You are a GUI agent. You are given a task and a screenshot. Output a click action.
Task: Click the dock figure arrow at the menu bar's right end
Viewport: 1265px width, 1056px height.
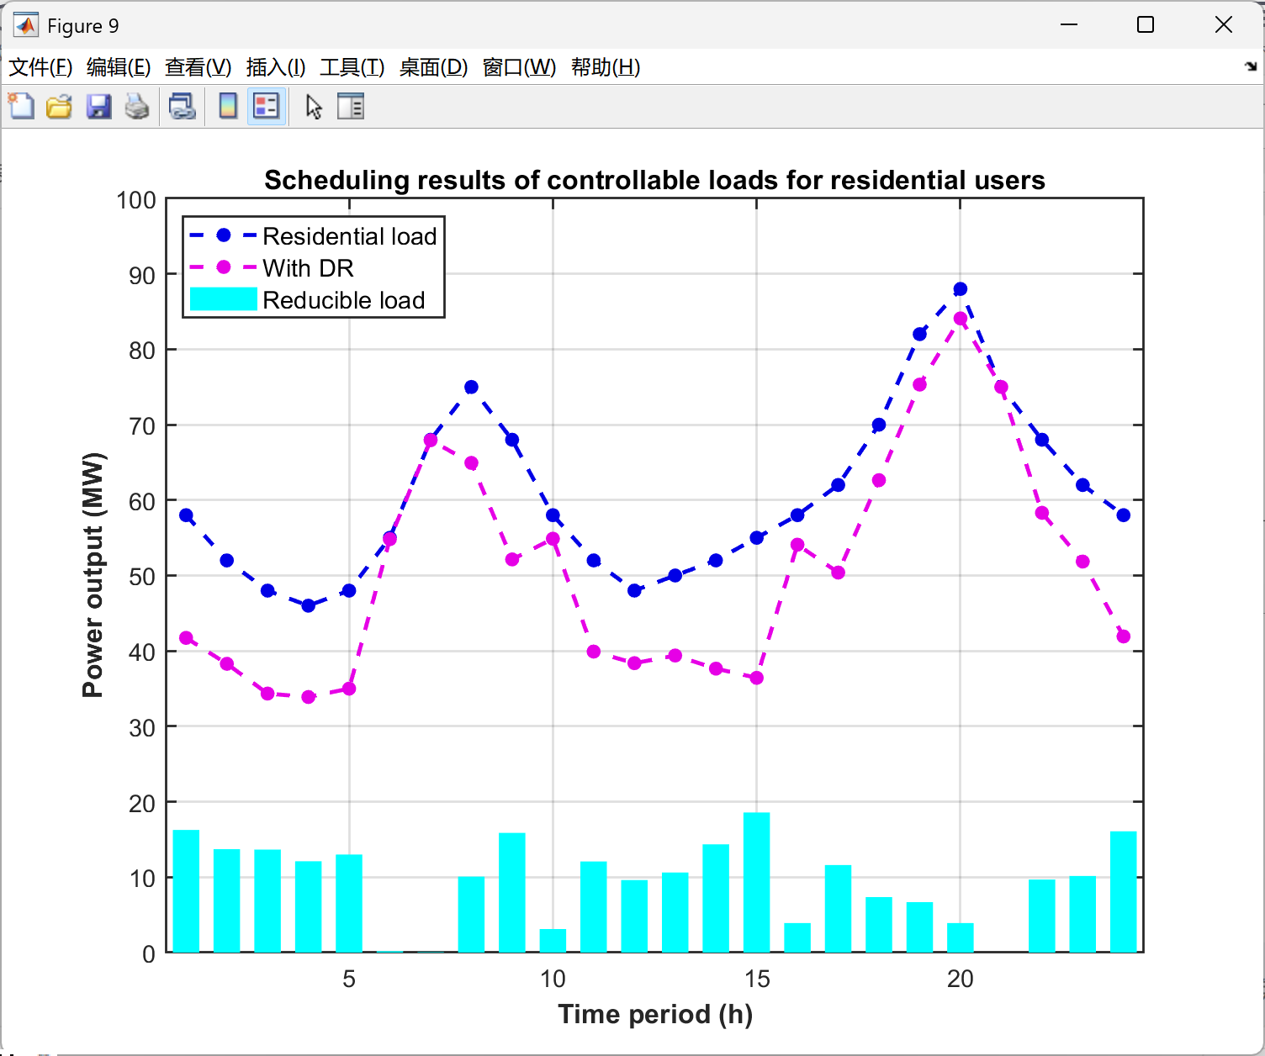click(x=1251, y=66)
